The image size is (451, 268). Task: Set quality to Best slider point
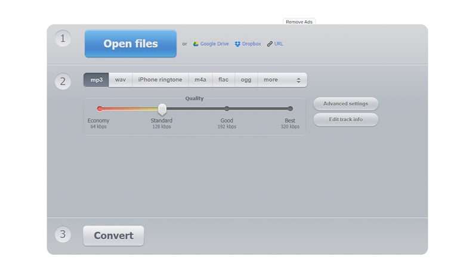290,108
